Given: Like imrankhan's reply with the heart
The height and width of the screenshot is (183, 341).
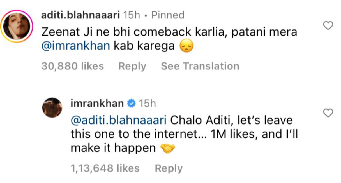Looking at the screenshot, I should point(328,113).
